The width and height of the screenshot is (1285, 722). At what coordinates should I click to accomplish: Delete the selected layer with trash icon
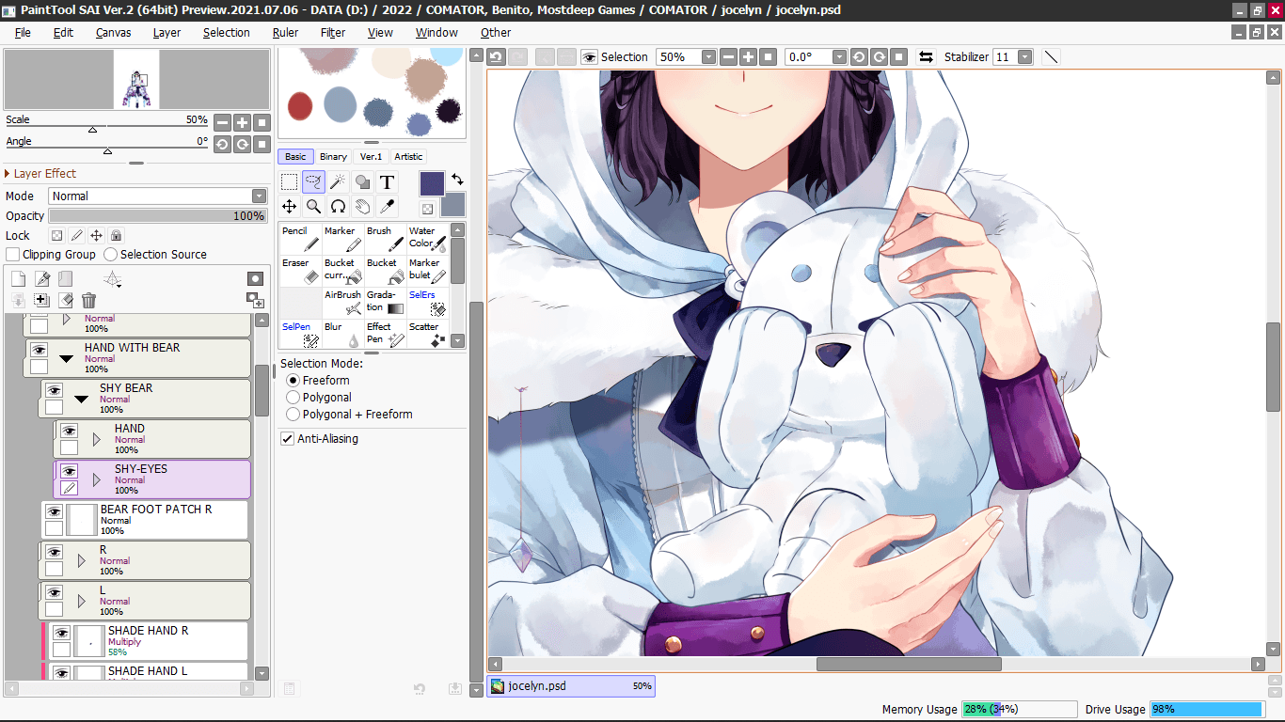click(x=88, y=300)
